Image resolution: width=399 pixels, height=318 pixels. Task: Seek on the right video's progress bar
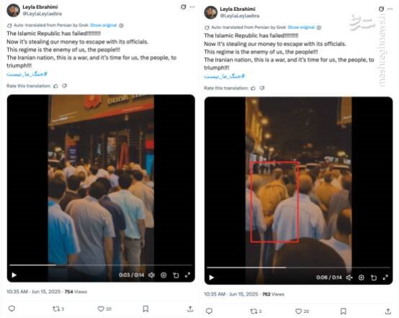pos(298,268)
